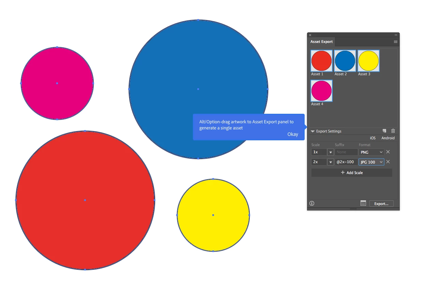
Task: Select the Asset 3 yellow thumbnail
Action: click(368, 61)
